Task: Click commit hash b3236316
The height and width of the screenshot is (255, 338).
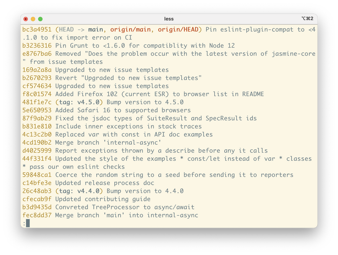Action: click(37, 46)
